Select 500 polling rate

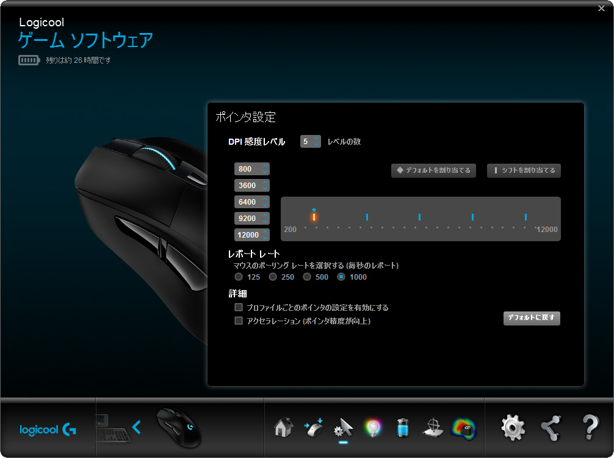click(307, 277)
